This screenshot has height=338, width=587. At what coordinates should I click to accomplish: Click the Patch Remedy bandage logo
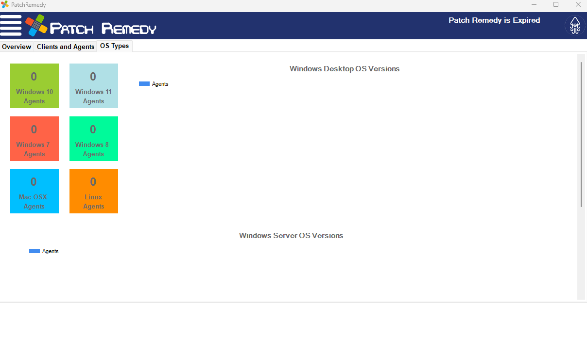pos(36,25)
